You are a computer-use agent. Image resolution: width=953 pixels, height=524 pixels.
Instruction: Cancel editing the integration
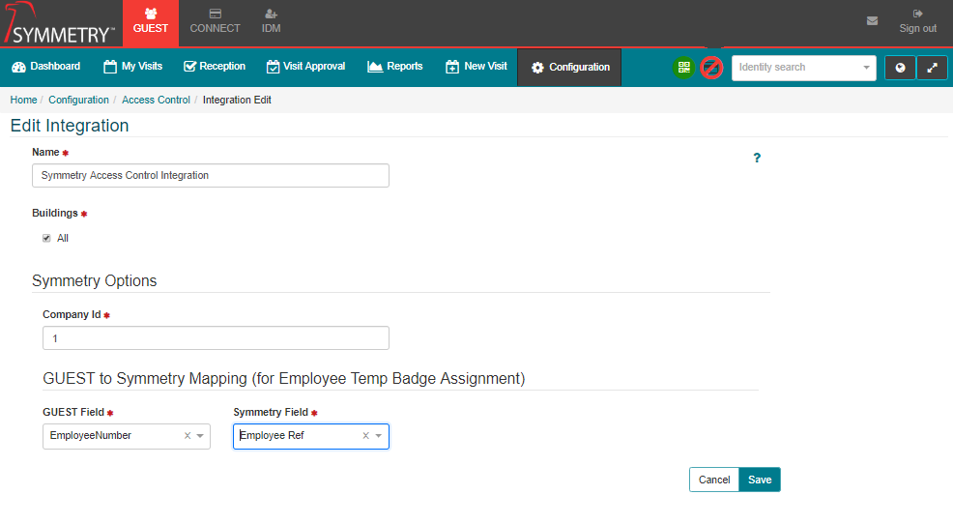coord(714,480)
